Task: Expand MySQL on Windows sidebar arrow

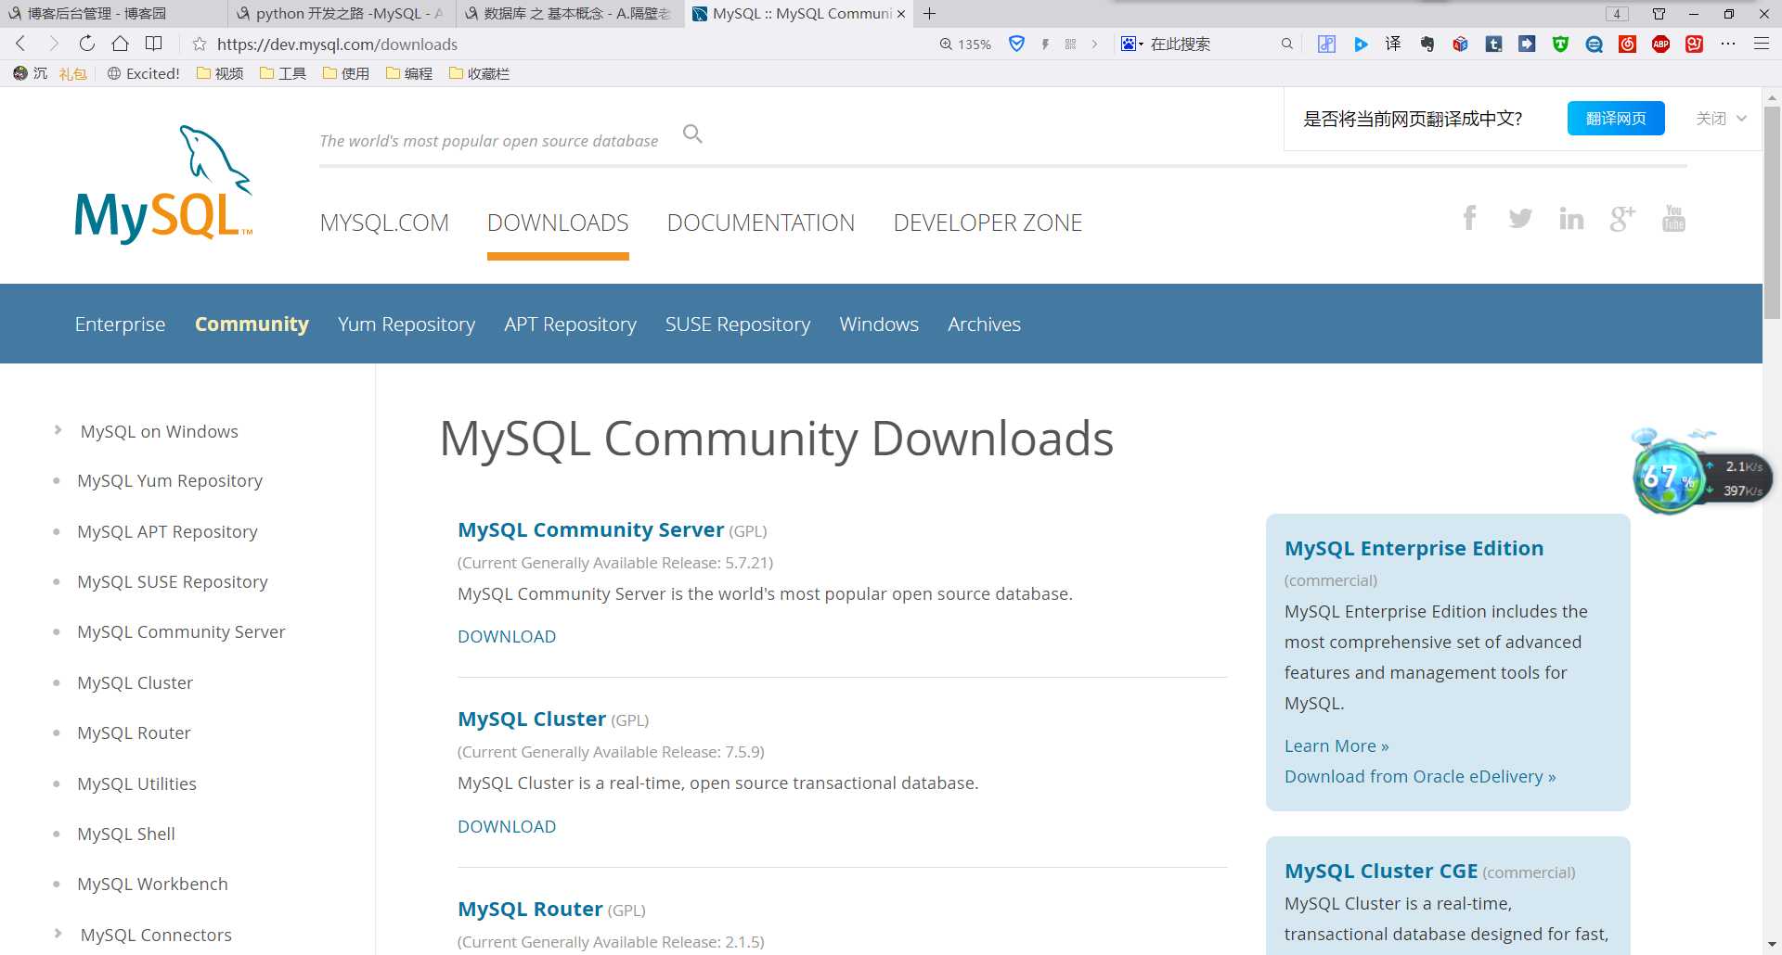Action: (58, 430)
